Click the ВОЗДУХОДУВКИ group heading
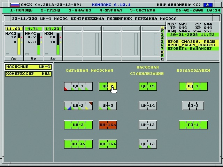 point(193,70)
